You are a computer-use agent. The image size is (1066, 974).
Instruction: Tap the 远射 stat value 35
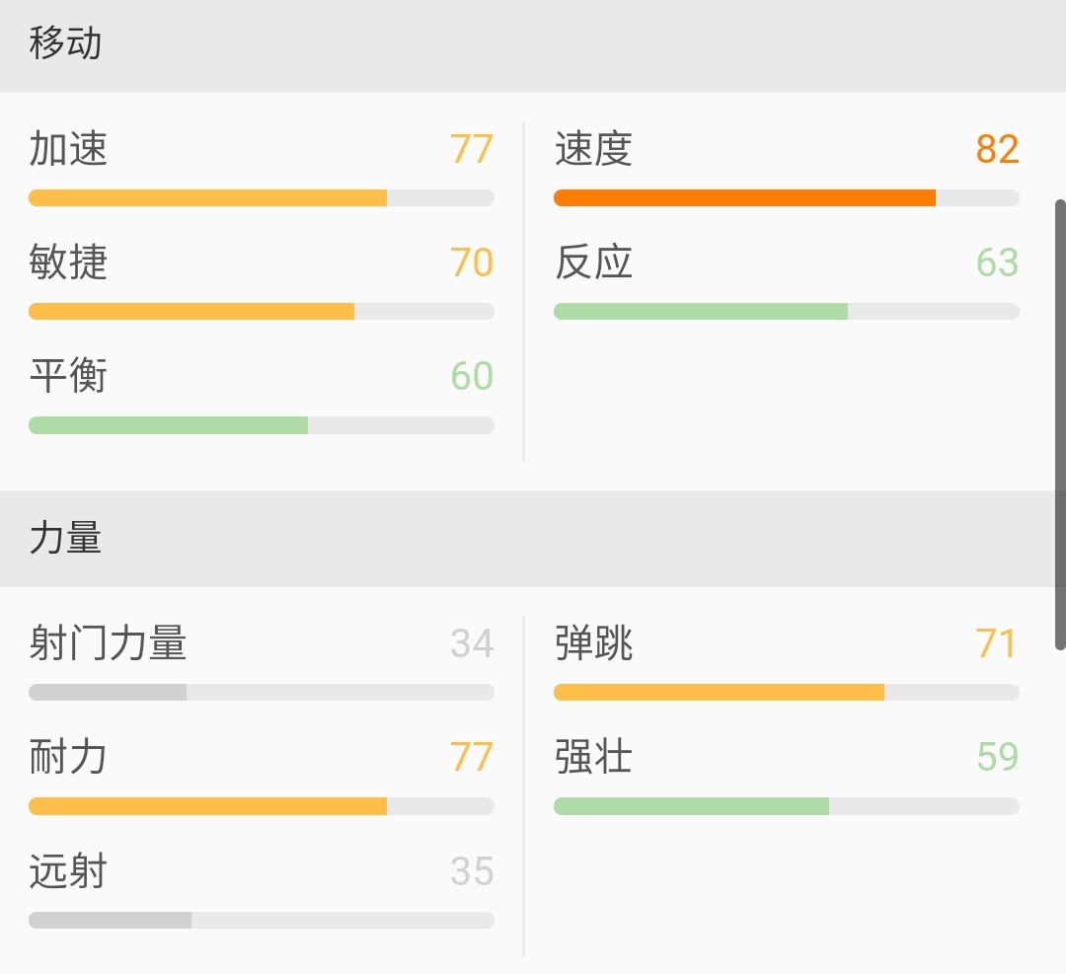pos(471,870)
